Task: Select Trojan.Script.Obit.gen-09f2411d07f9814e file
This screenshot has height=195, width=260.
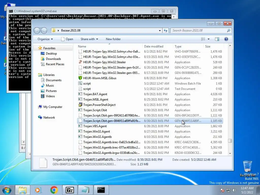Action: coord(150,116)
